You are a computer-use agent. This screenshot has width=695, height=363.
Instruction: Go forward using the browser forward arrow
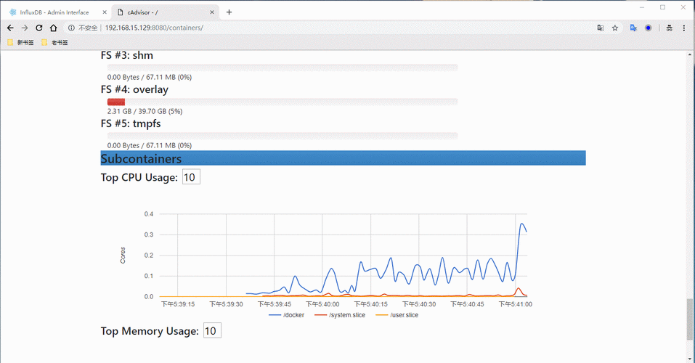tap(25, 28)
